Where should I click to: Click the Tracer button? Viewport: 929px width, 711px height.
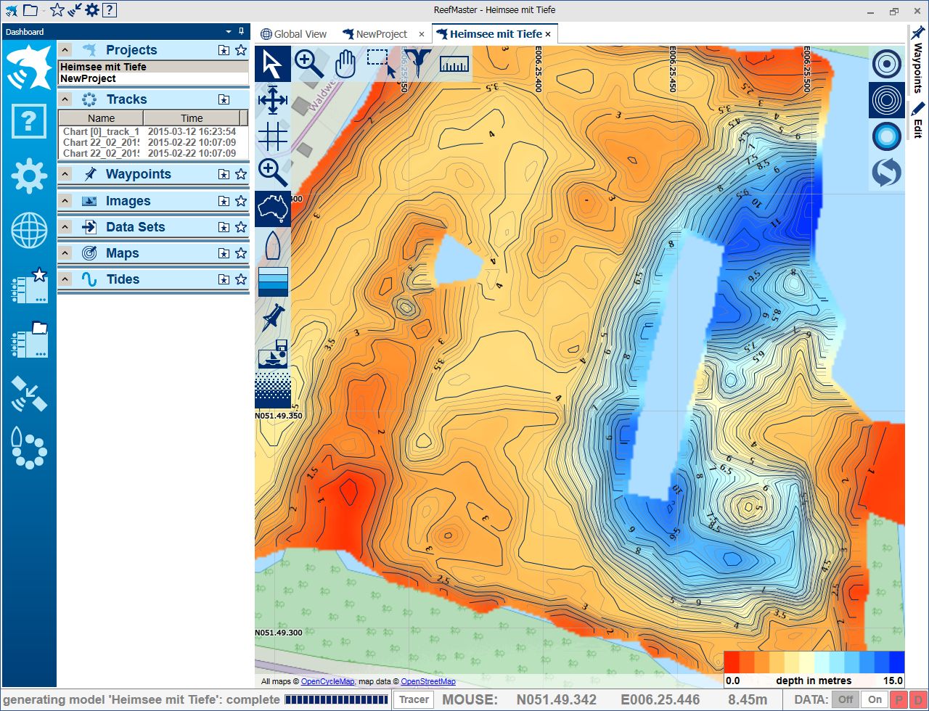pyautogui.click(x=414, y=699)
